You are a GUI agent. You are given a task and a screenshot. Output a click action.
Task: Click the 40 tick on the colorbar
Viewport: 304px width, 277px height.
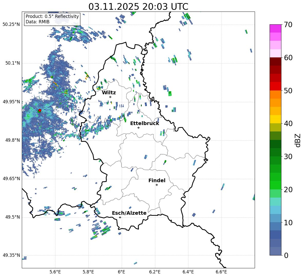click(x=288, y=124)
